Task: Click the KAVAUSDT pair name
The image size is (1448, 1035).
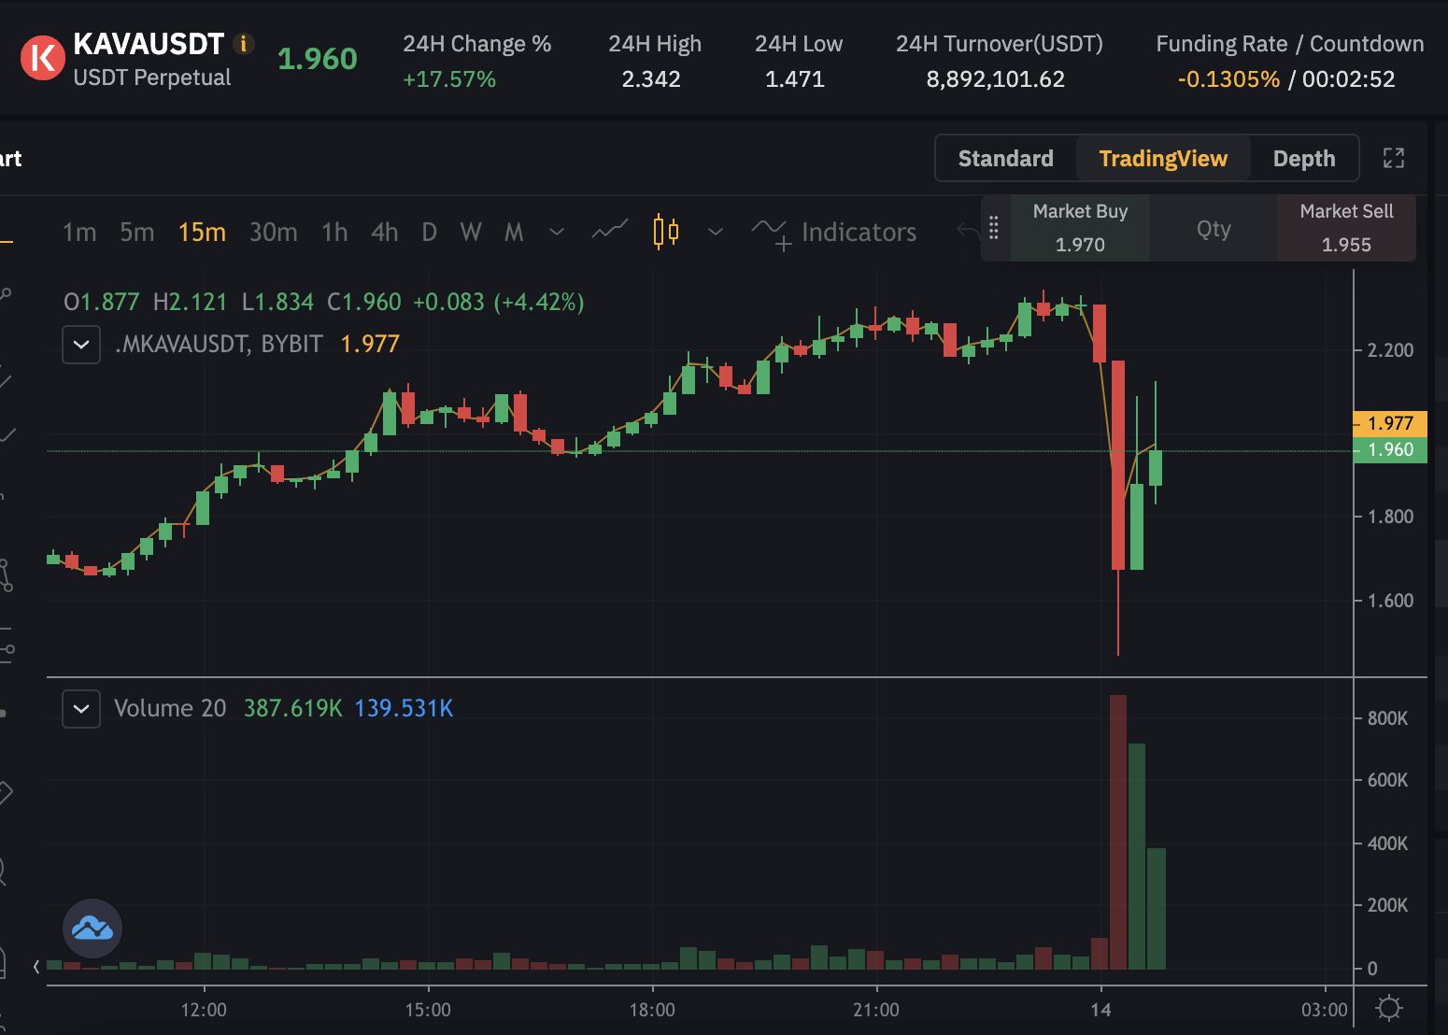Action: click(x=149, y=44)
